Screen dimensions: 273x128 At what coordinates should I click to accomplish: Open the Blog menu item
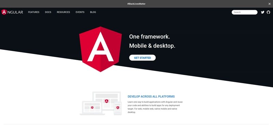pyautogui.click(x=93, y=12)
